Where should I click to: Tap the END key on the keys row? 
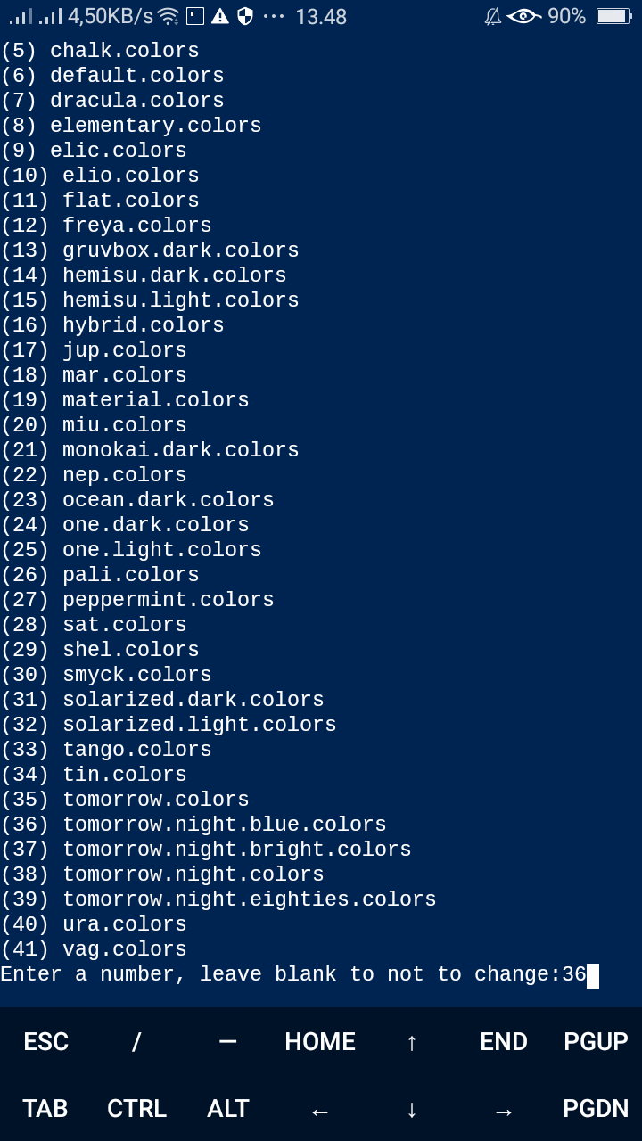coord(504,1040)
